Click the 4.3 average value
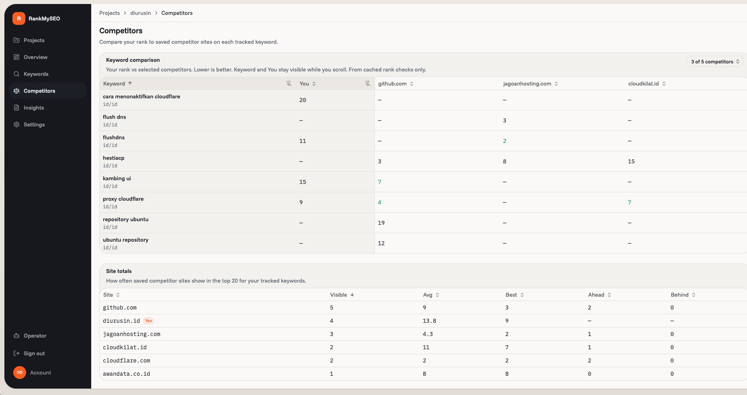The width and height of the screenshot is (747, 395). (428, 334)
